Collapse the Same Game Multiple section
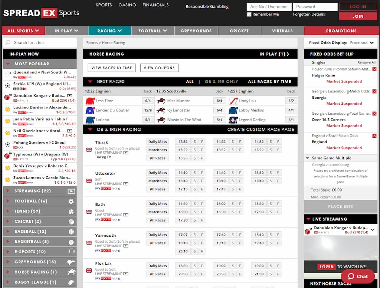 point(307,158)
